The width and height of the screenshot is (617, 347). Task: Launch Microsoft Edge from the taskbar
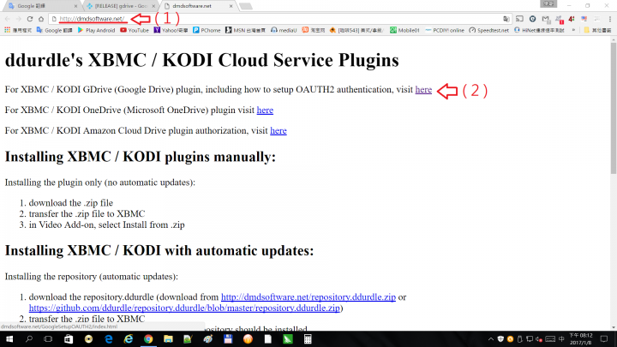point(109,339)
